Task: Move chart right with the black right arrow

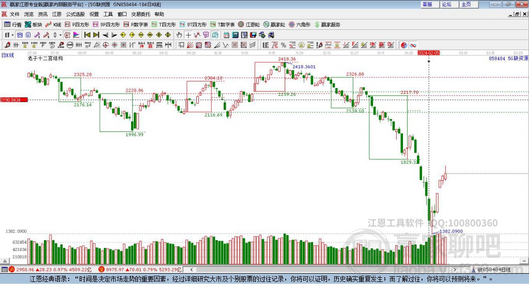Action: tap(114, 35)
